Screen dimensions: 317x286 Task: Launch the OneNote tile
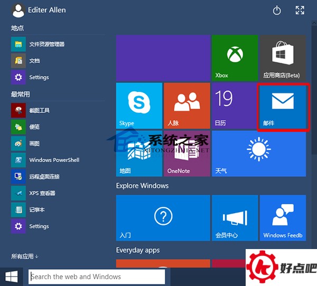pyautogui.click(x=187, y=154)
